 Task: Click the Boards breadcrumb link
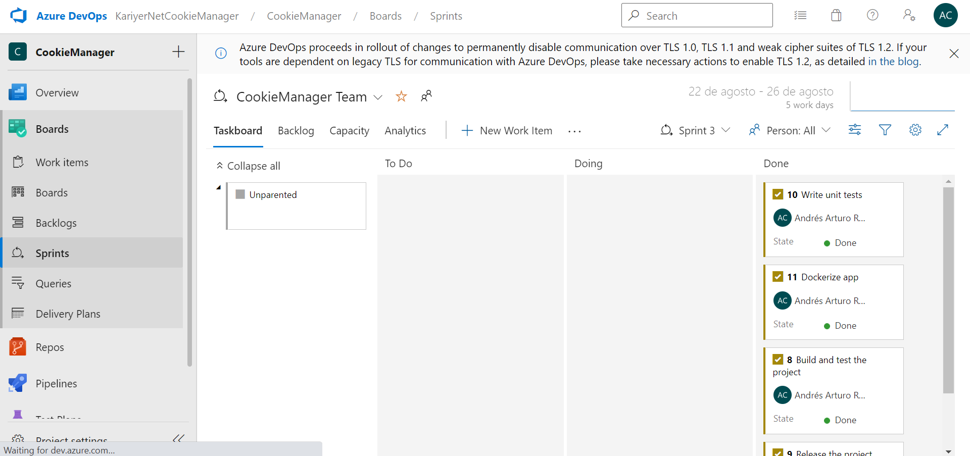[x=385, y=16]
